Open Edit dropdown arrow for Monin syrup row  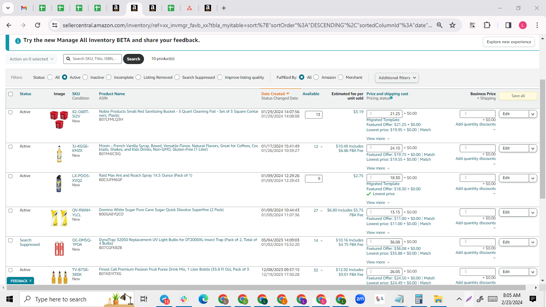pyautogui.click(x=533, y=148)
